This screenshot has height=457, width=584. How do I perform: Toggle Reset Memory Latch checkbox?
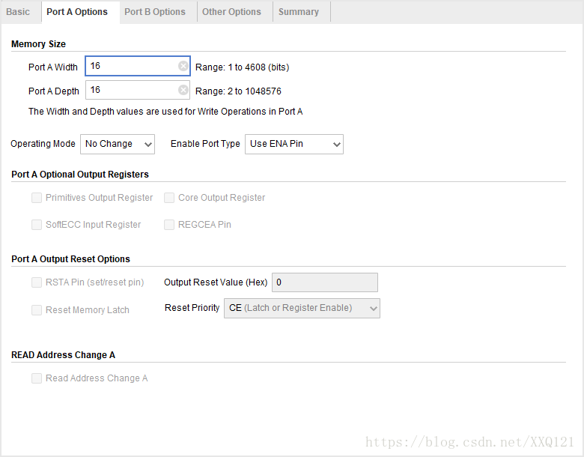[37, 310]
